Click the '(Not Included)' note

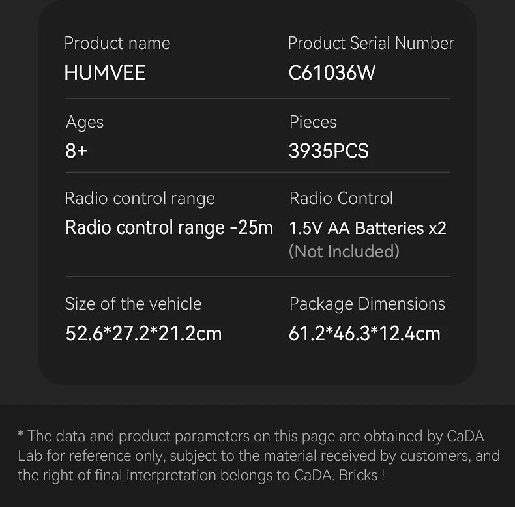[344, 252]
